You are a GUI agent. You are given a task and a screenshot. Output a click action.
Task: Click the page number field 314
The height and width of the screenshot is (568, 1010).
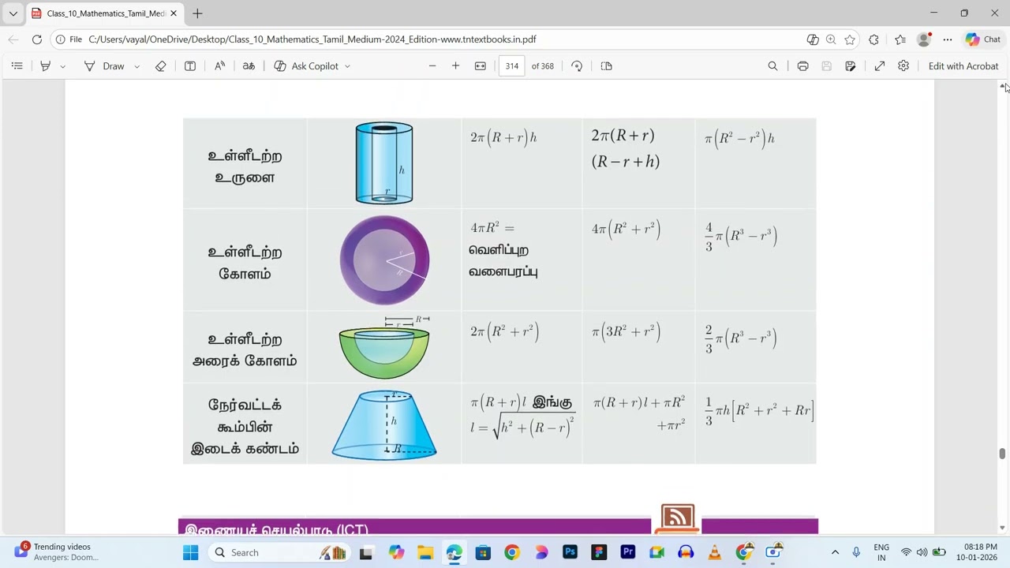(512, 66)
